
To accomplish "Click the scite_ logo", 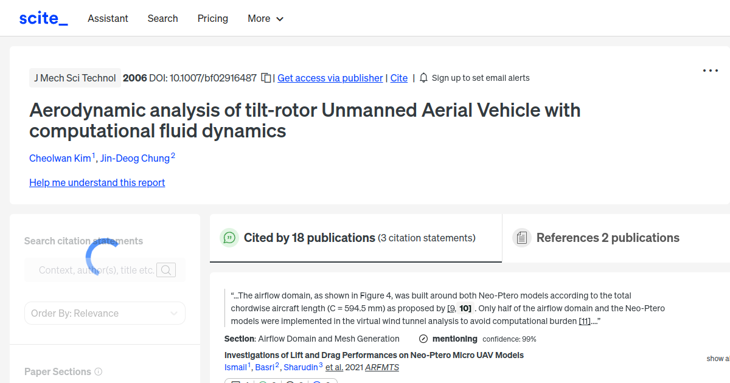I will tap(43, 18).
